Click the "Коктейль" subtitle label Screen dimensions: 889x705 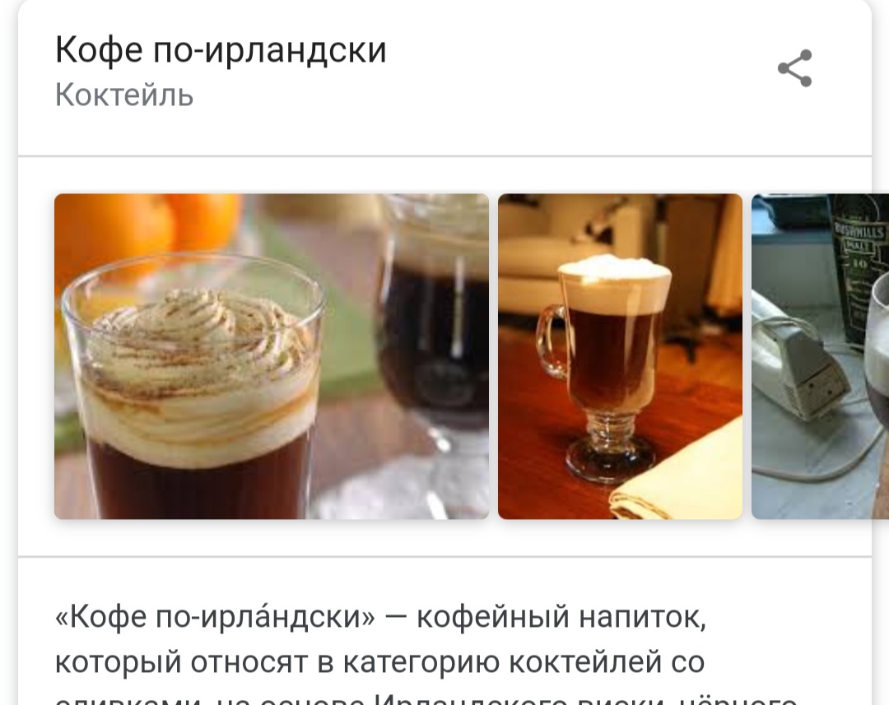[124, 95]
